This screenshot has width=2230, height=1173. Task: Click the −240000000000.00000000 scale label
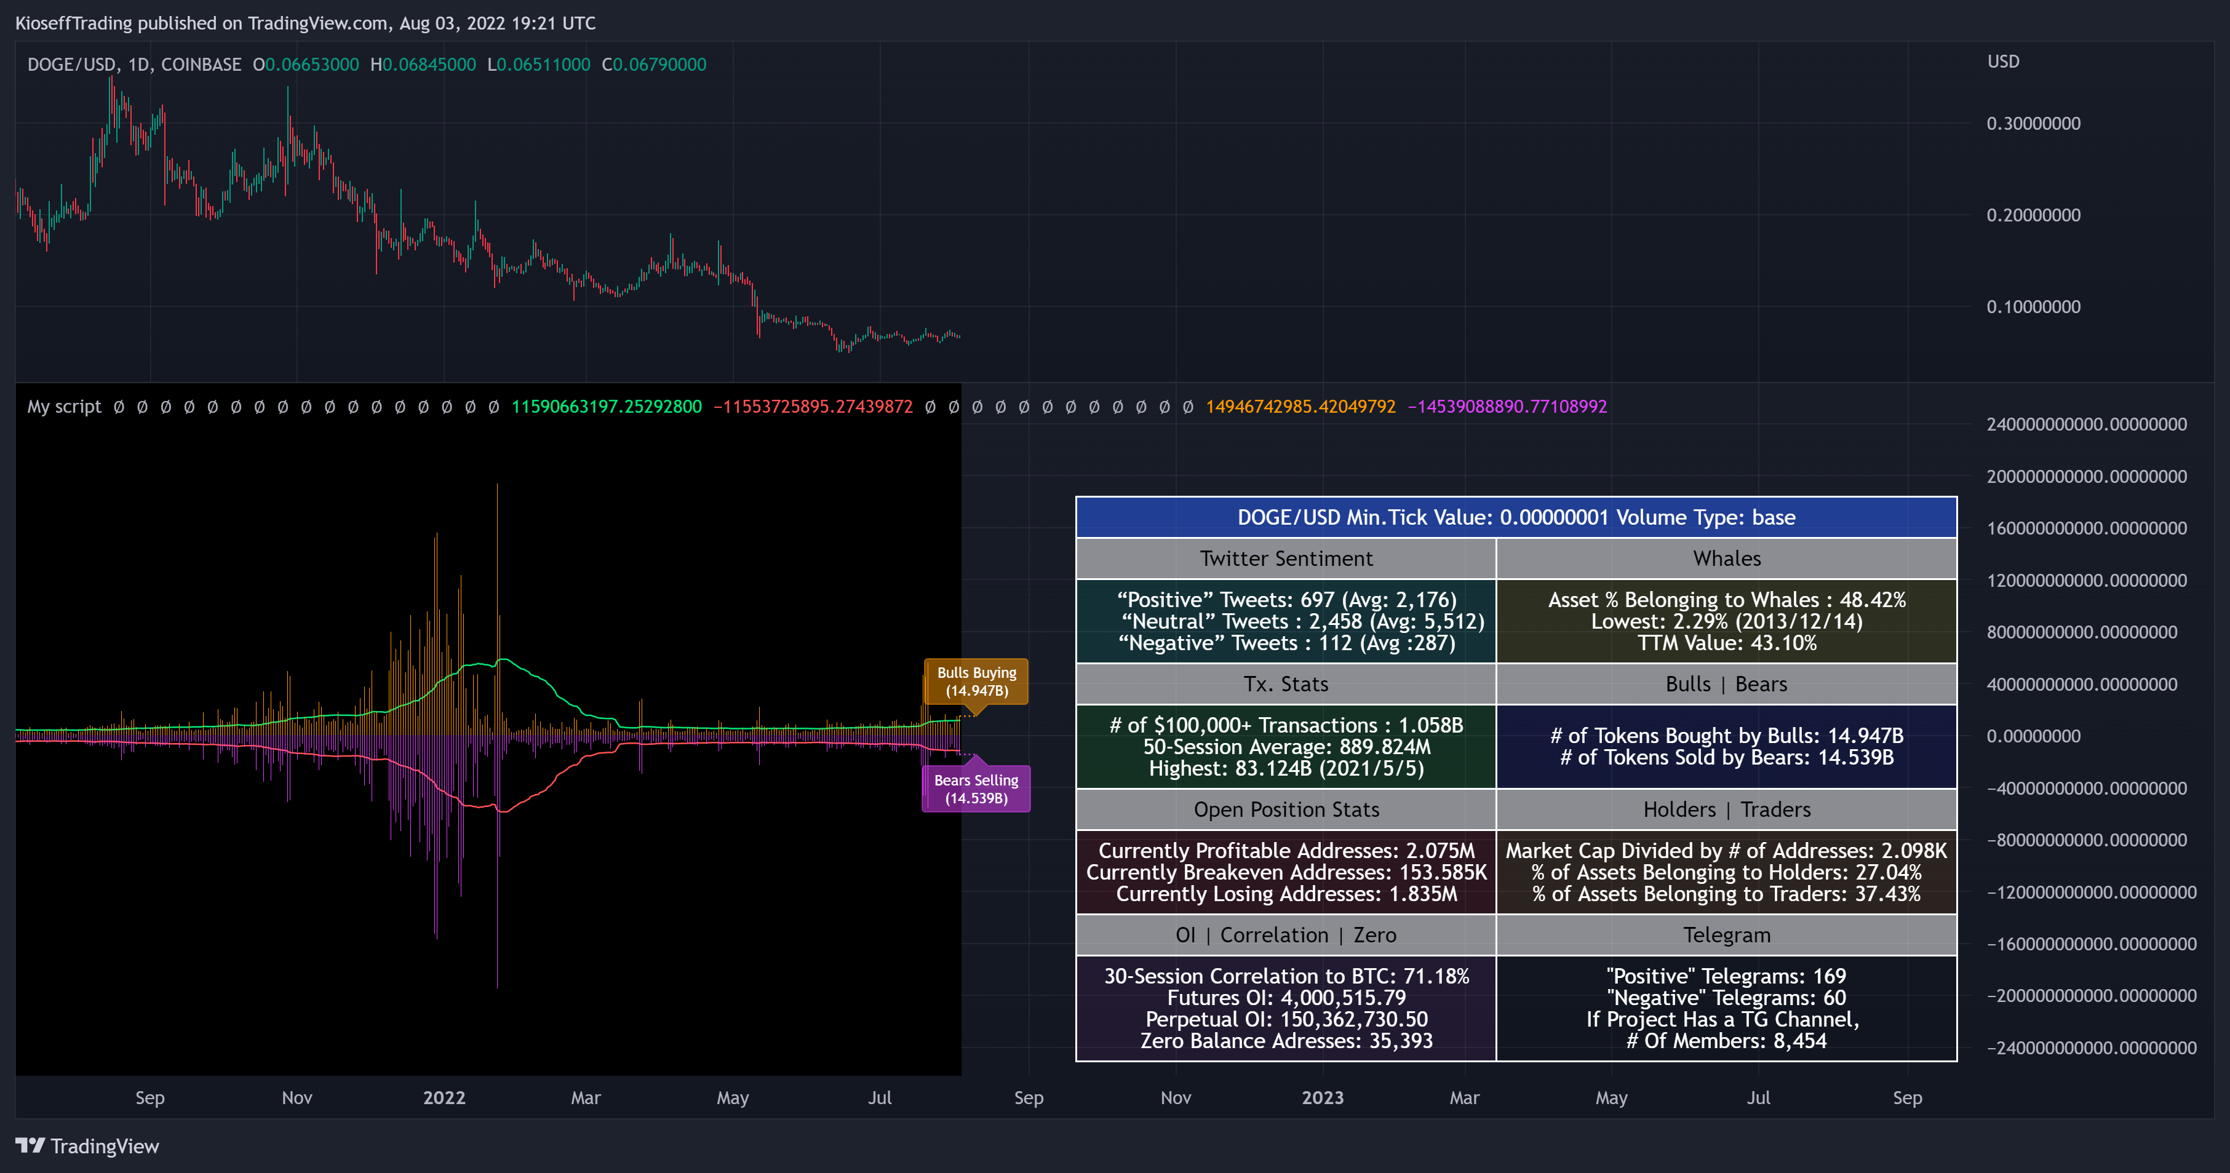pyautogui.click(x=2092, y=1048)
